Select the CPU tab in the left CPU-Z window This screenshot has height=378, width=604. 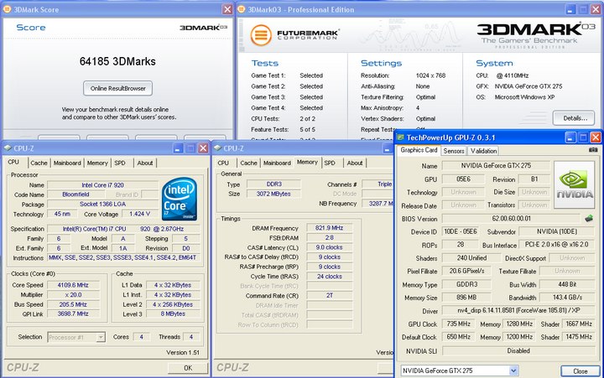(x=14, y=162)
